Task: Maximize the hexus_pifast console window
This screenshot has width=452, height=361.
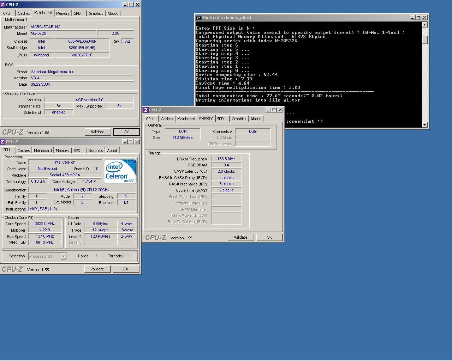Action: (418, 18)
